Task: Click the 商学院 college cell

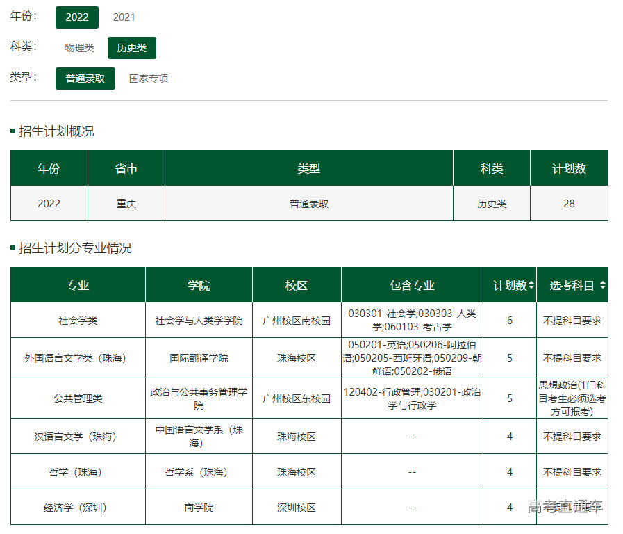Action: pos(198,508)
